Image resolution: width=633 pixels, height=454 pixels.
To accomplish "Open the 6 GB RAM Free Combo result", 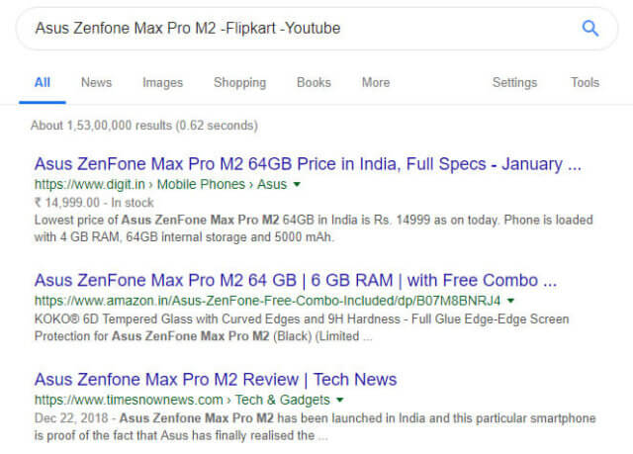I will [296, 281].
